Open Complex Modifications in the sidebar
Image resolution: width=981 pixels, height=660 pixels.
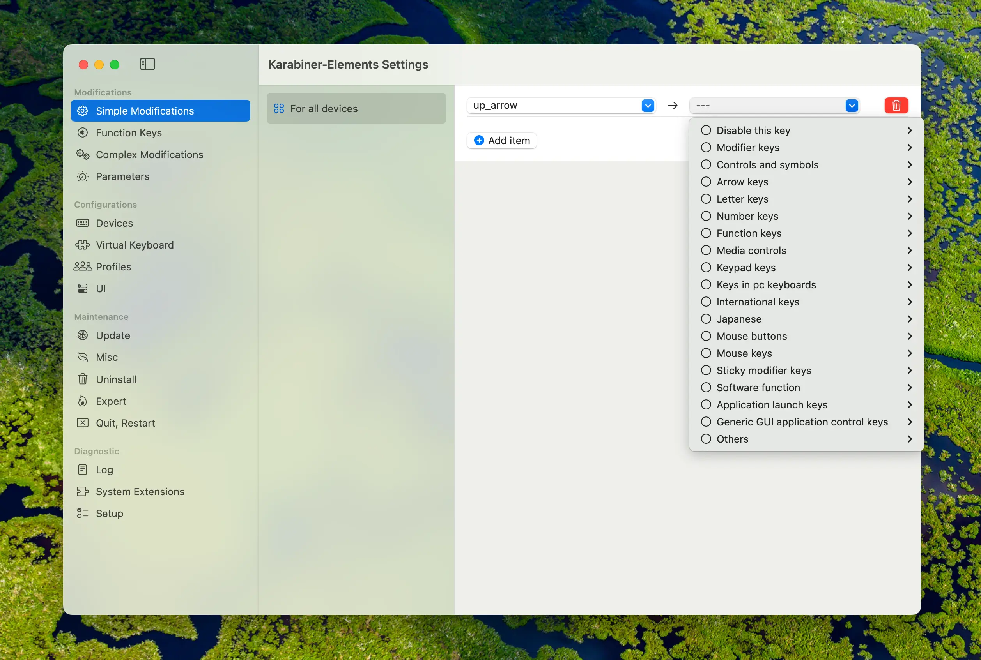click(161, 154)
